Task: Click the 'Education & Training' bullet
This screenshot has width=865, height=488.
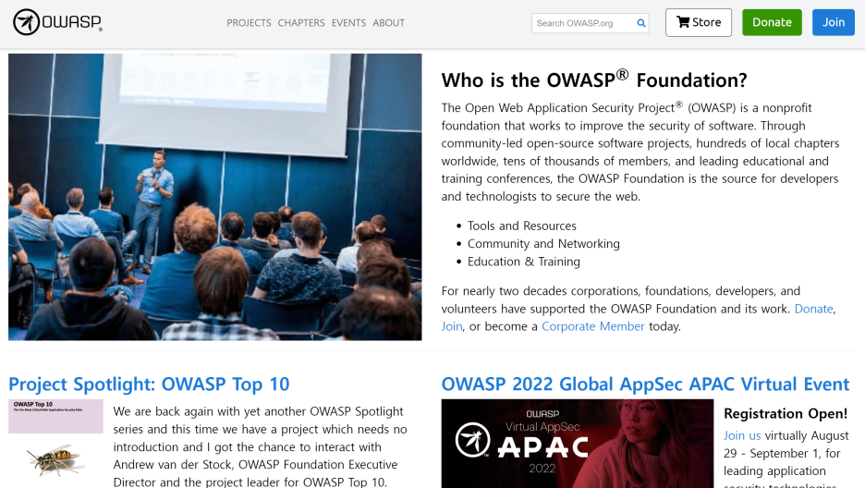Action: pyautogui.click(x=523, y=262)
